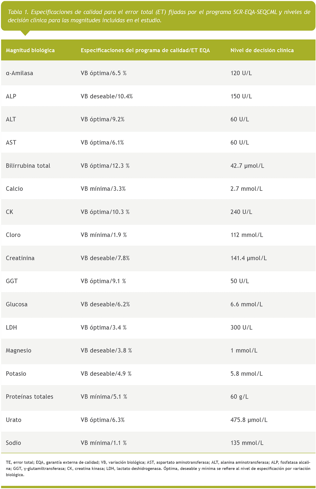
Task: Click the '141.4 µmol/L' Creatinina value
Action: click(x=249, y=258)
